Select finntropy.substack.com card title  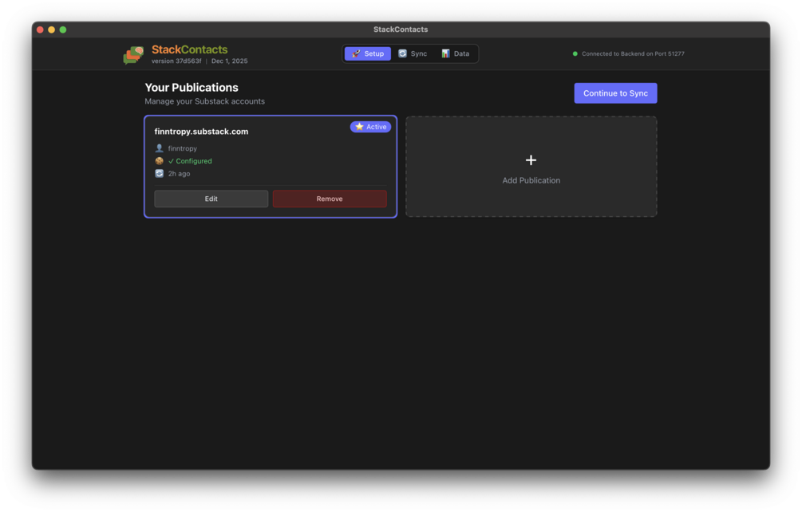tap(202, 132)
